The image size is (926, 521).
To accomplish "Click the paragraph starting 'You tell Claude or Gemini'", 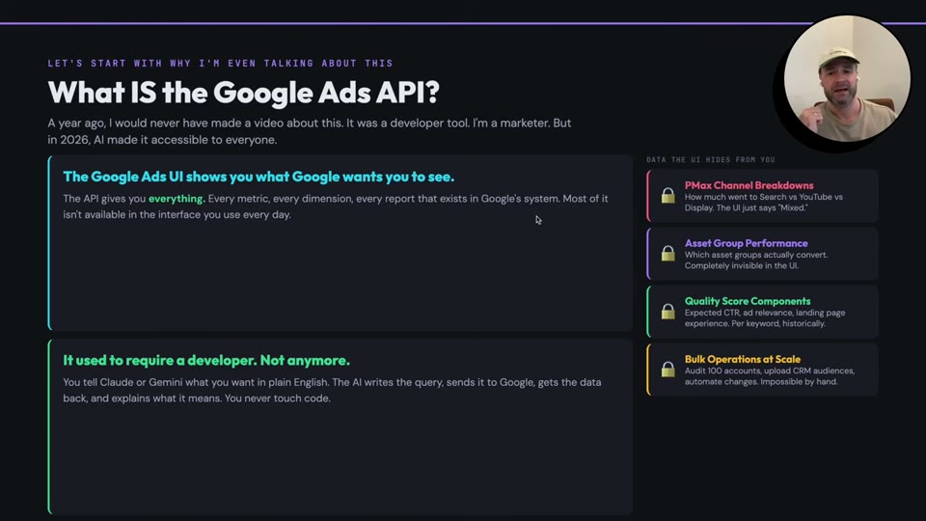I will click(x=332, y=391).
